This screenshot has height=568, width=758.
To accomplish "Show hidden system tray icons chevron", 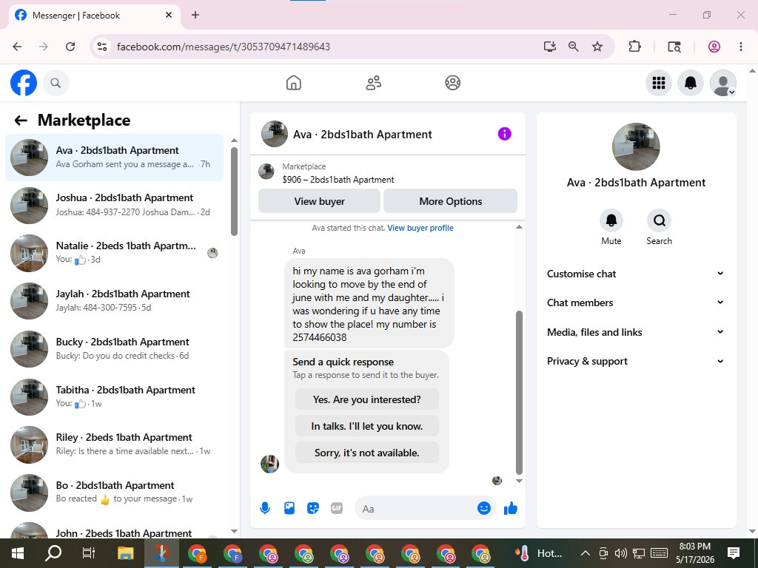I will (585, 553).
